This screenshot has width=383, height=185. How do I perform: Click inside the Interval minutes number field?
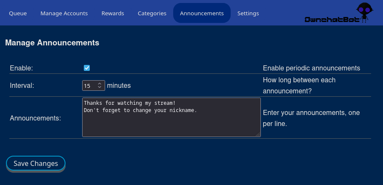coord(89,86)
